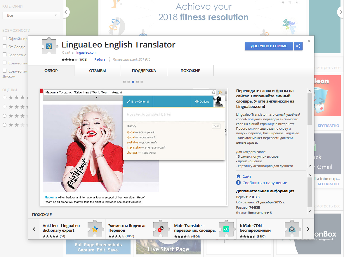The height and width of the screenshot is (257, 344).
Task: Click the Сайт link
Action: coord(247,177)
